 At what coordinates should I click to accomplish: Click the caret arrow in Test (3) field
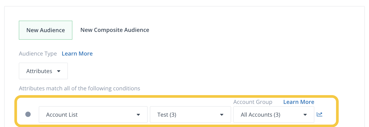[x=222, y=115]
